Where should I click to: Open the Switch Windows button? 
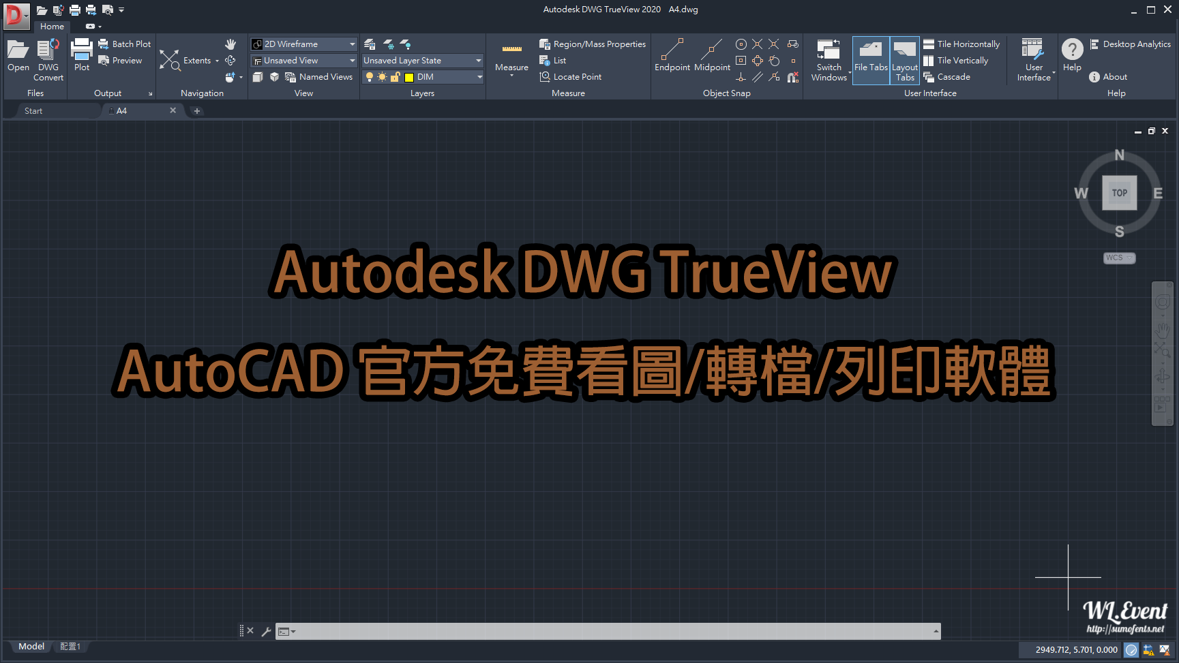829,60
